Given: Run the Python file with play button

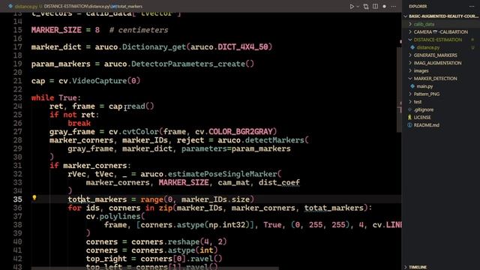Looking at the screenshot, I should coord(352,7).
